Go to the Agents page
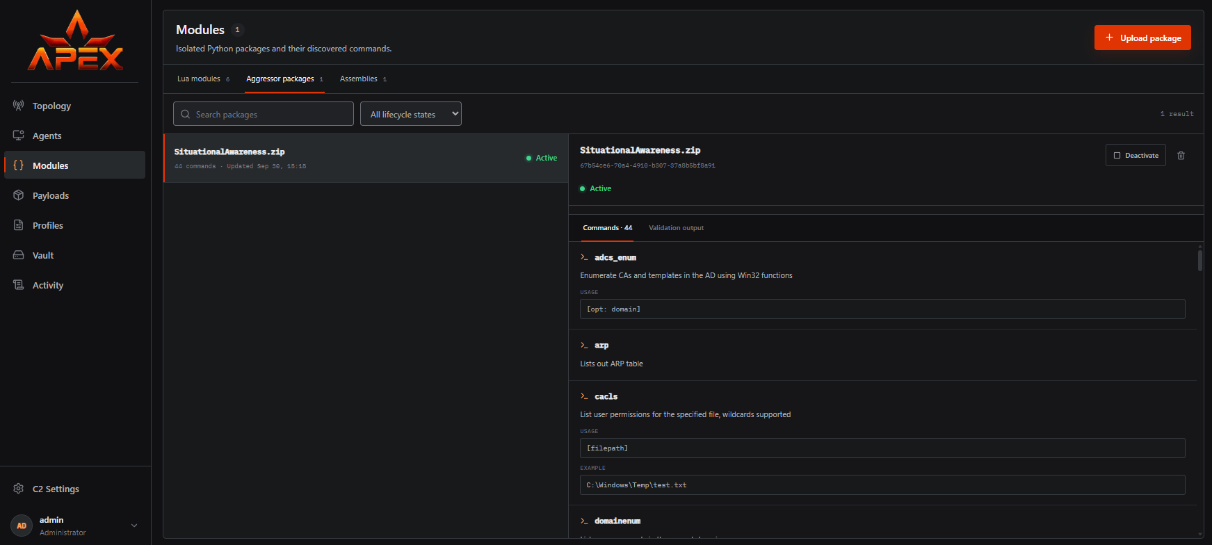The height and width of the screenshot is (545, 1212). point(74,136)
